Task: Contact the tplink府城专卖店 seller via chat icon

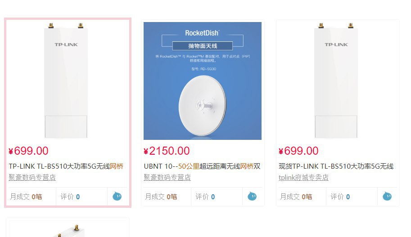Action: [387, 196]
